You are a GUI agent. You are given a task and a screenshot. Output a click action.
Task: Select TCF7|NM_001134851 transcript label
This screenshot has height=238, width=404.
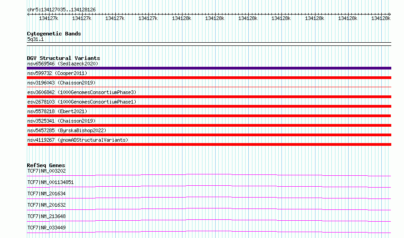pyautogui.click(x=50, y=182)
